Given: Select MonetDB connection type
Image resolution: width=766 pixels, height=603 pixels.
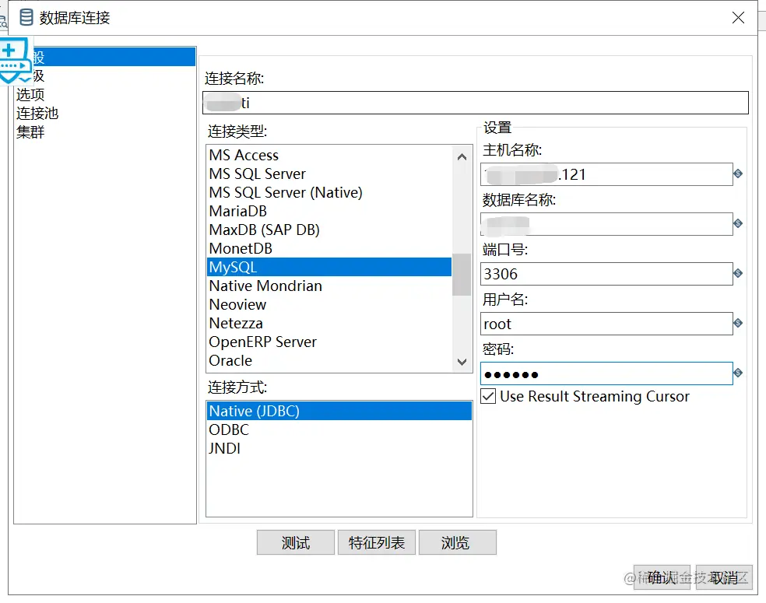Looking at the screenshot, I should pos(329,248).
